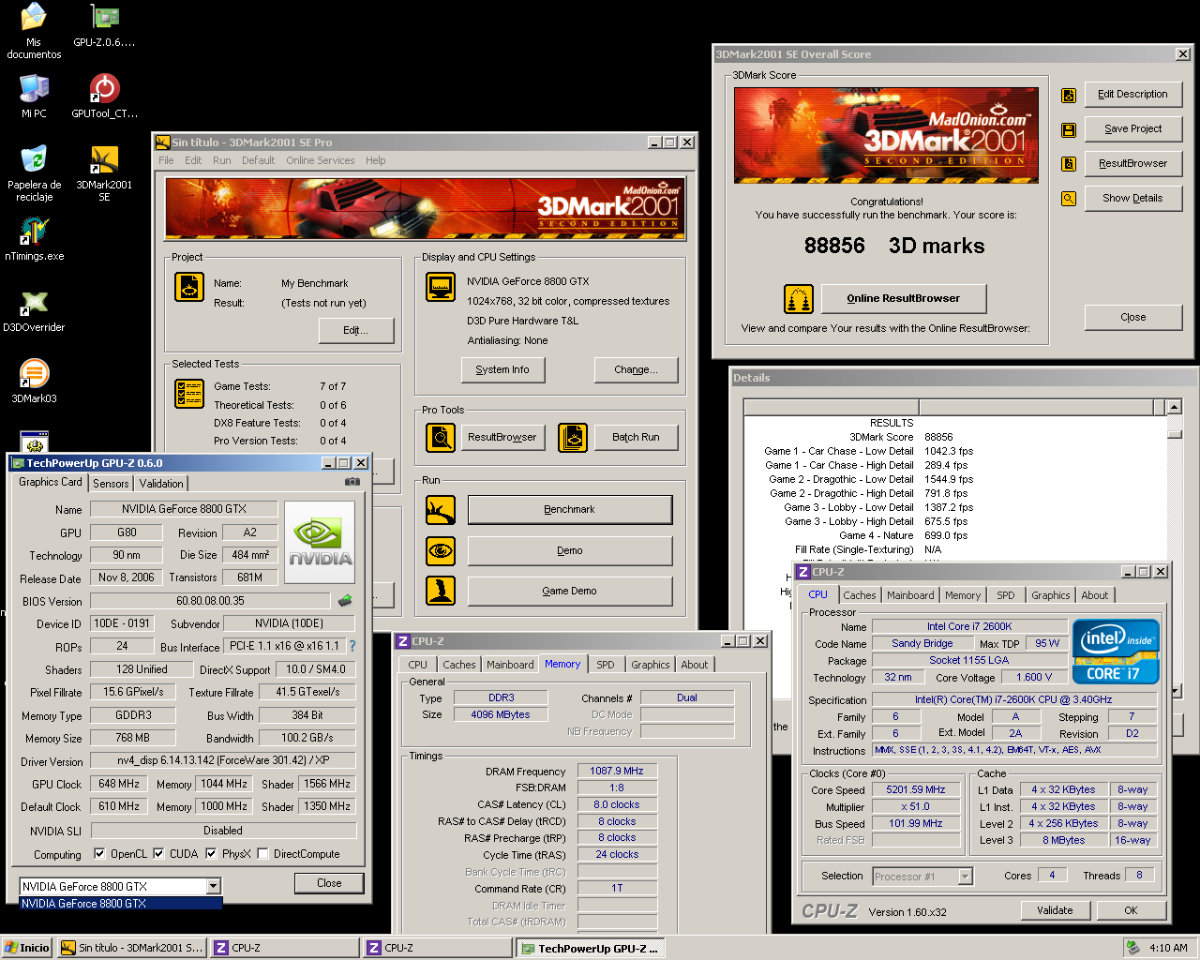Switch to Mainboard tab in front CPU-Z window

coord(910,595)
